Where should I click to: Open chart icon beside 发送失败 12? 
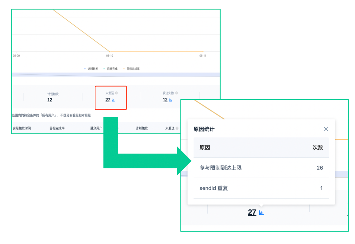(x=171, y=100)
